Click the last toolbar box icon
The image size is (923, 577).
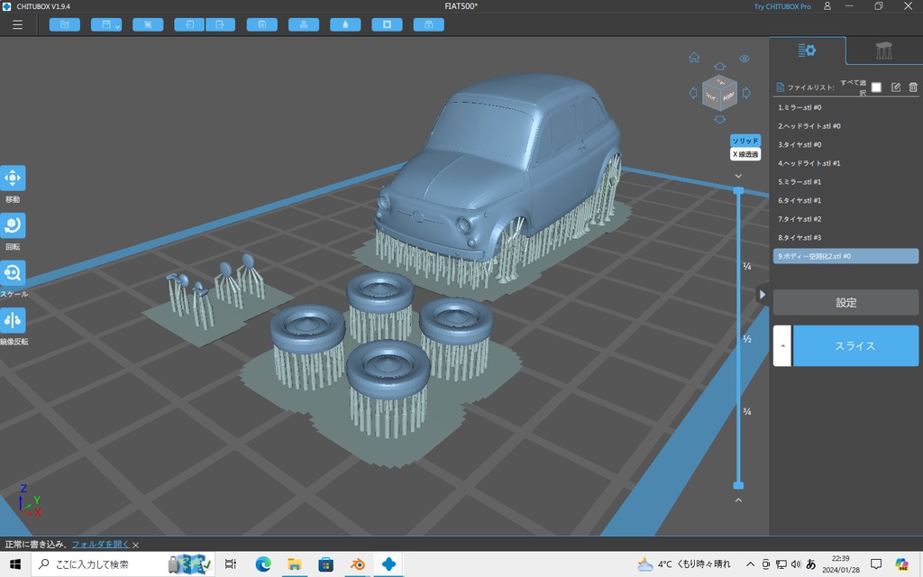428,24
